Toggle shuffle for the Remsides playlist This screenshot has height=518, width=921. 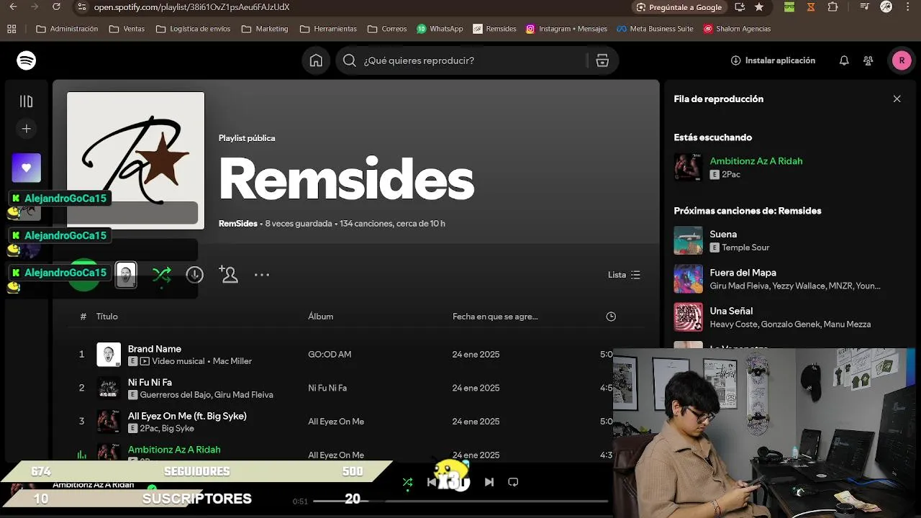coord(162,275)
